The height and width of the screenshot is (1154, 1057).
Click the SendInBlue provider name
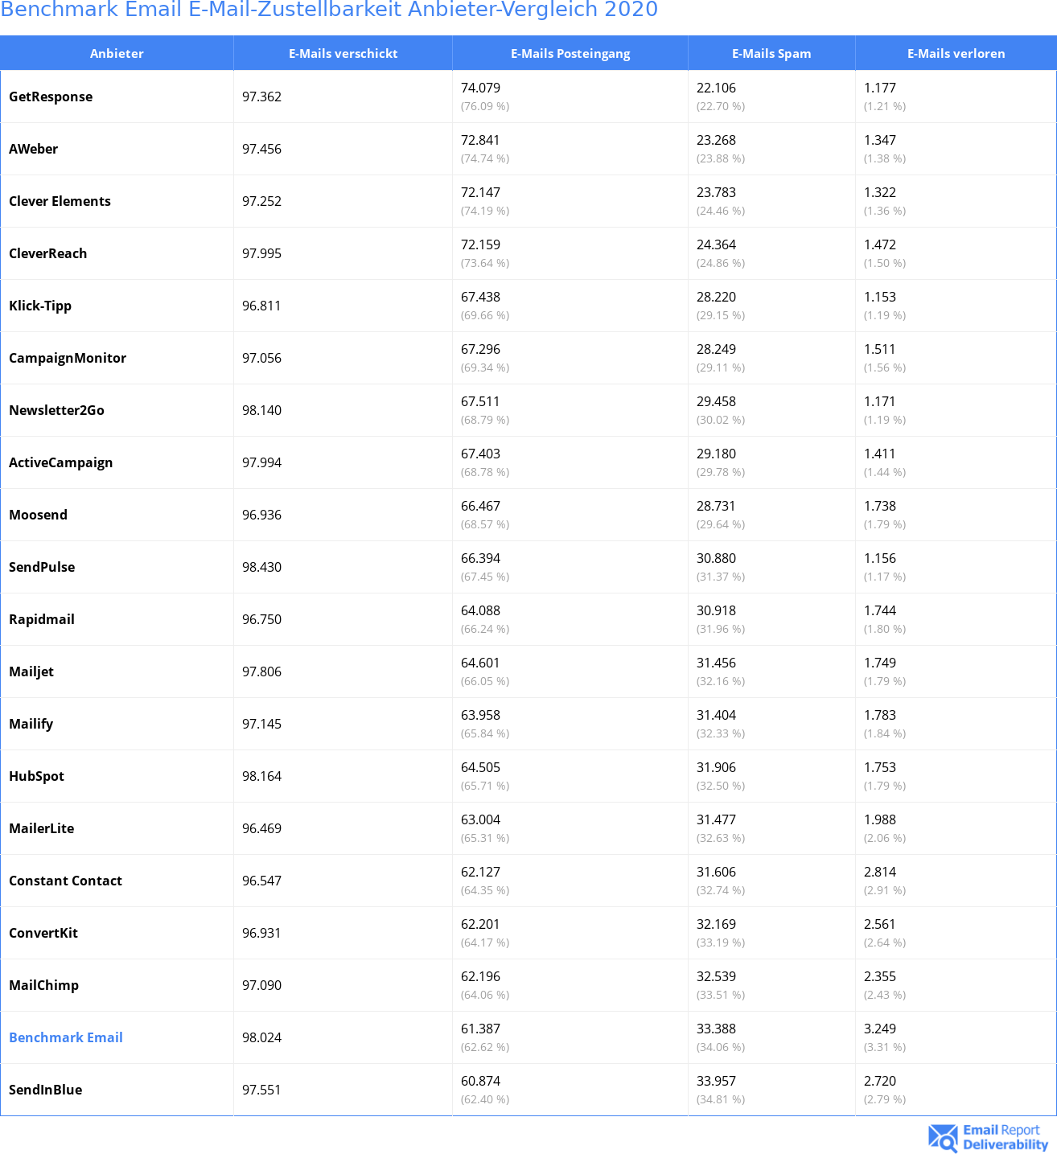45,1090
